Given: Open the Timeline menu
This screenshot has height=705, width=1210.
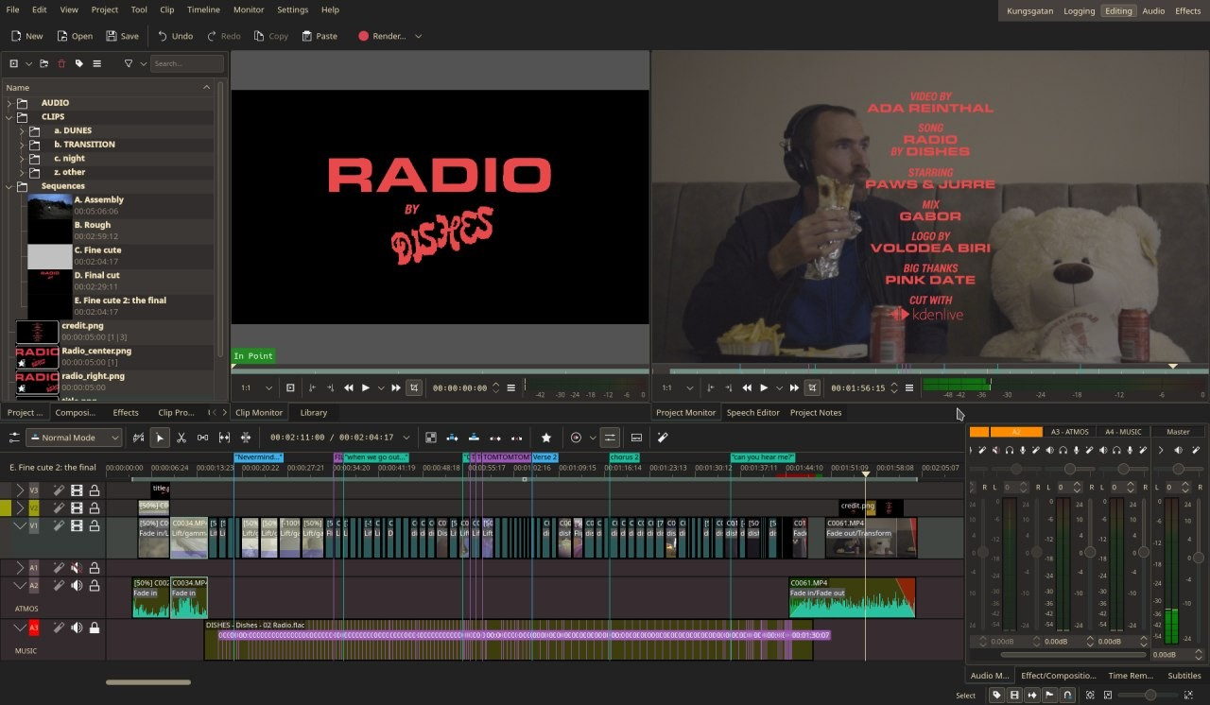Looking at the screenshot, I should click(x=203, y=9).
